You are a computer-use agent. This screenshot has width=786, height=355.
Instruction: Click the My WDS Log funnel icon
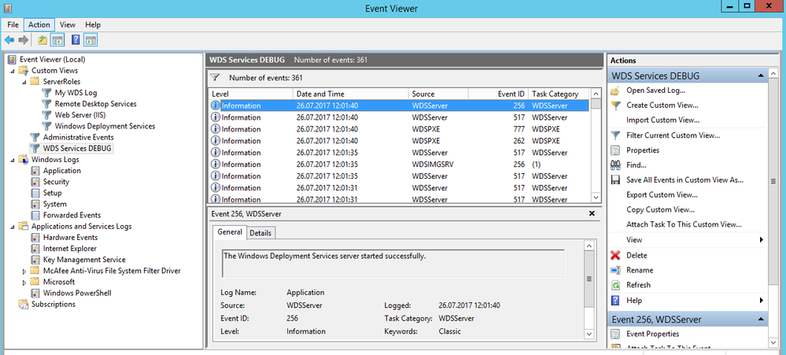pos(46,93)
